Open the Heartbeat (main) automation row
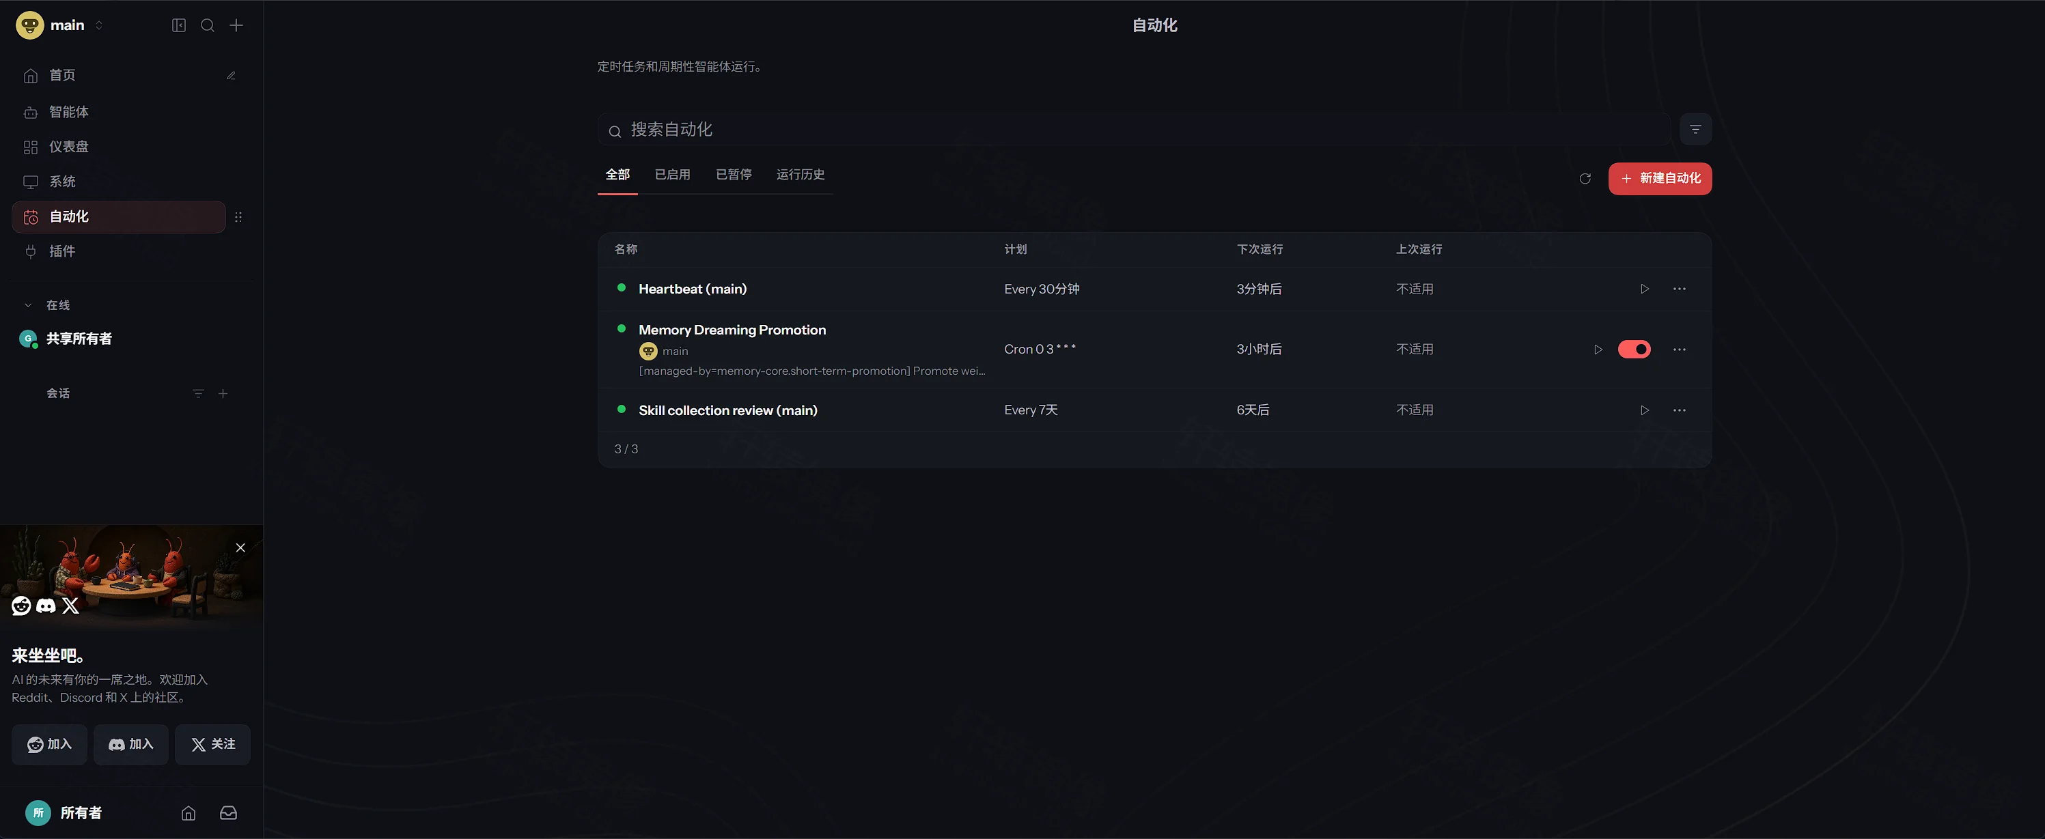 (x=1154, y=289)
